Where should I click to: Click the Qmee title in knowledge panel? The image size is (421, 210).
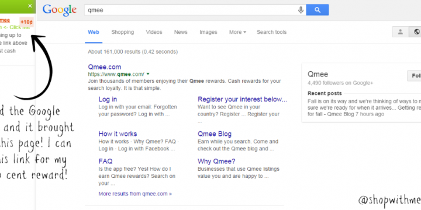coord(318,74)
